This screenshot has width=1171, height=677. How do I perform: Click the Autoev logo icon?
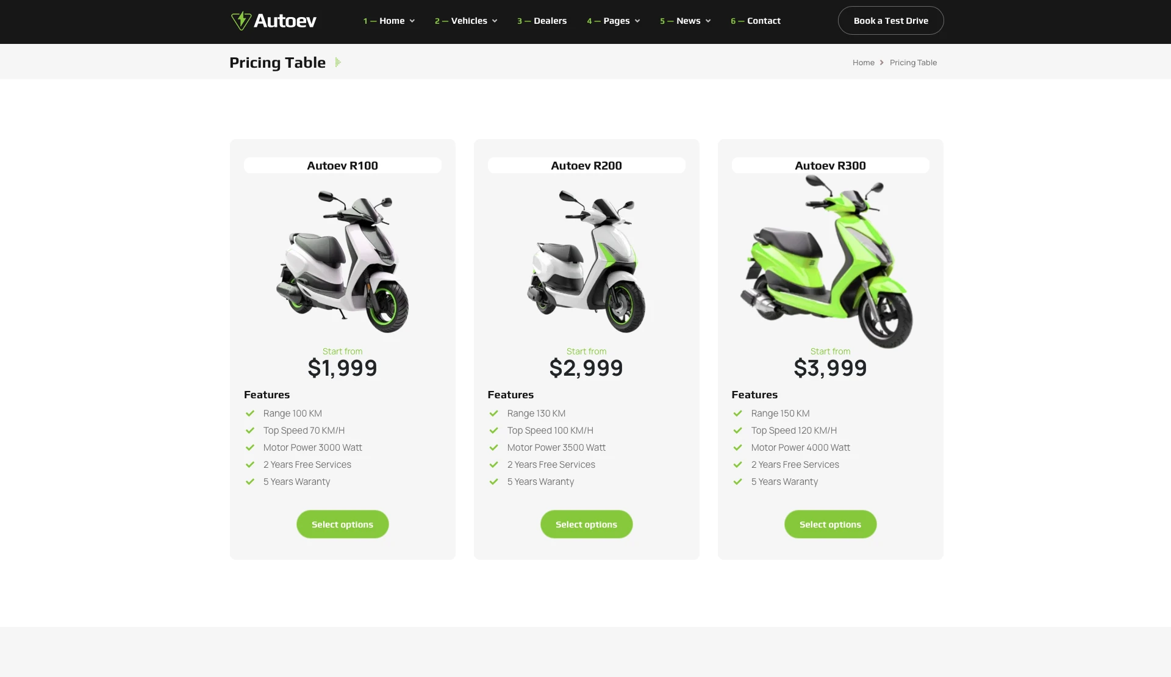(241, 21)
